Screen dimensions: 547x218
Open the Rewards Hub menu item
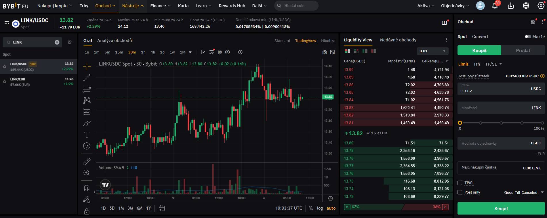click(x=232, y=6)
